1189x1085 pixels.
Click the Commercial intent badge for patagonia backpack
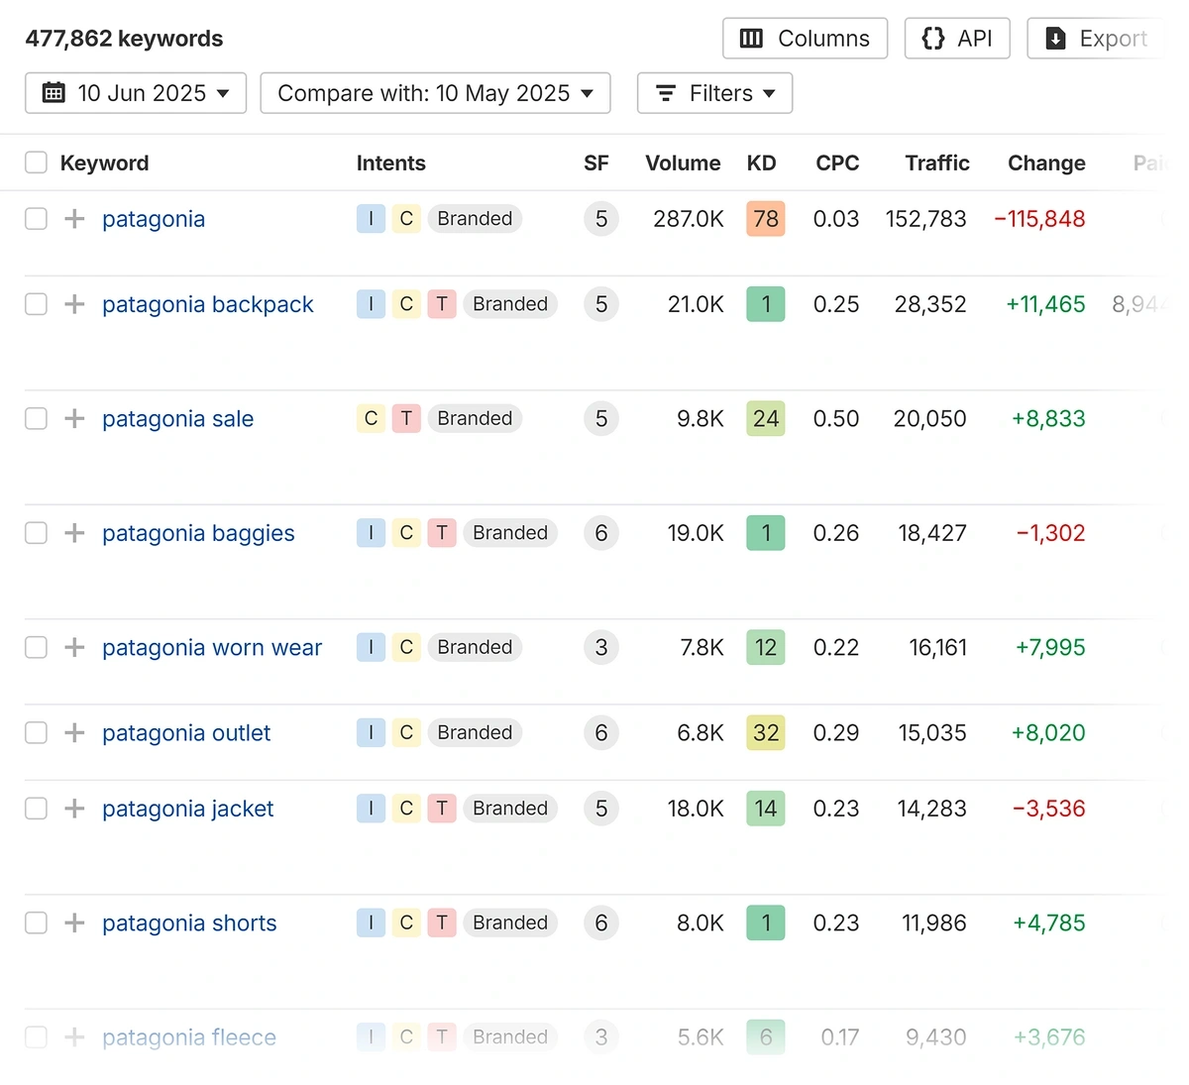[406, 304]
